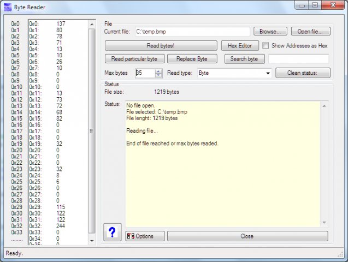Select list row 0x0: 137
Viewport: 348px width, 262px height.
[58, 23]
